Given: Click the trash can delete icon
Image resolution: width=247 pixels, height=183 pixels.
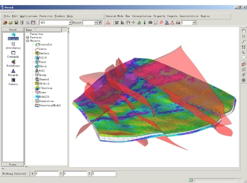Looking at the screenshot, I should [x=22, y=22].
